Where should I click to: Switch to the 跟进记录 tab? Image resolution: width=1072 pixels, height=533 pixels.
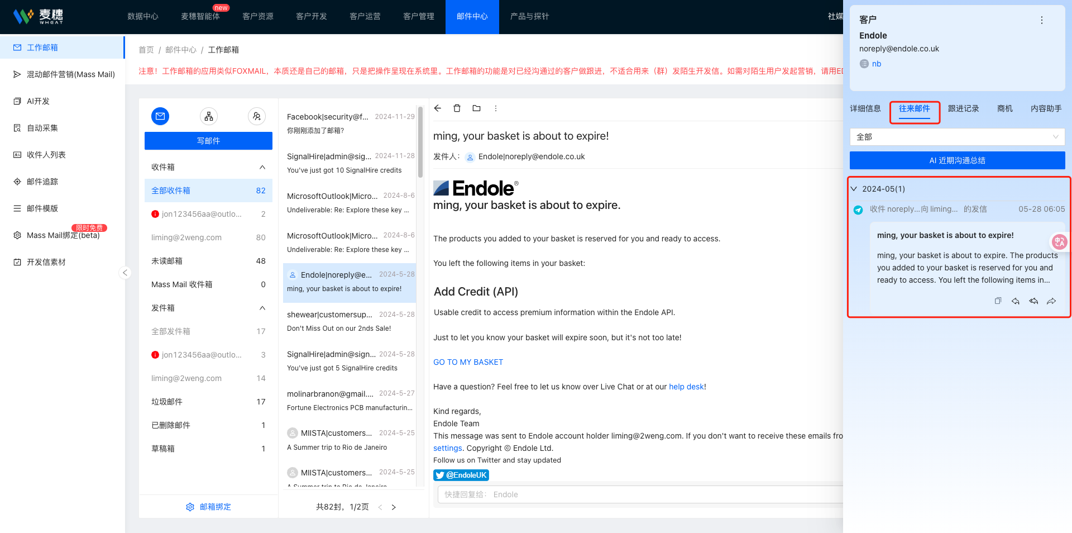click(x=964, y=108)
